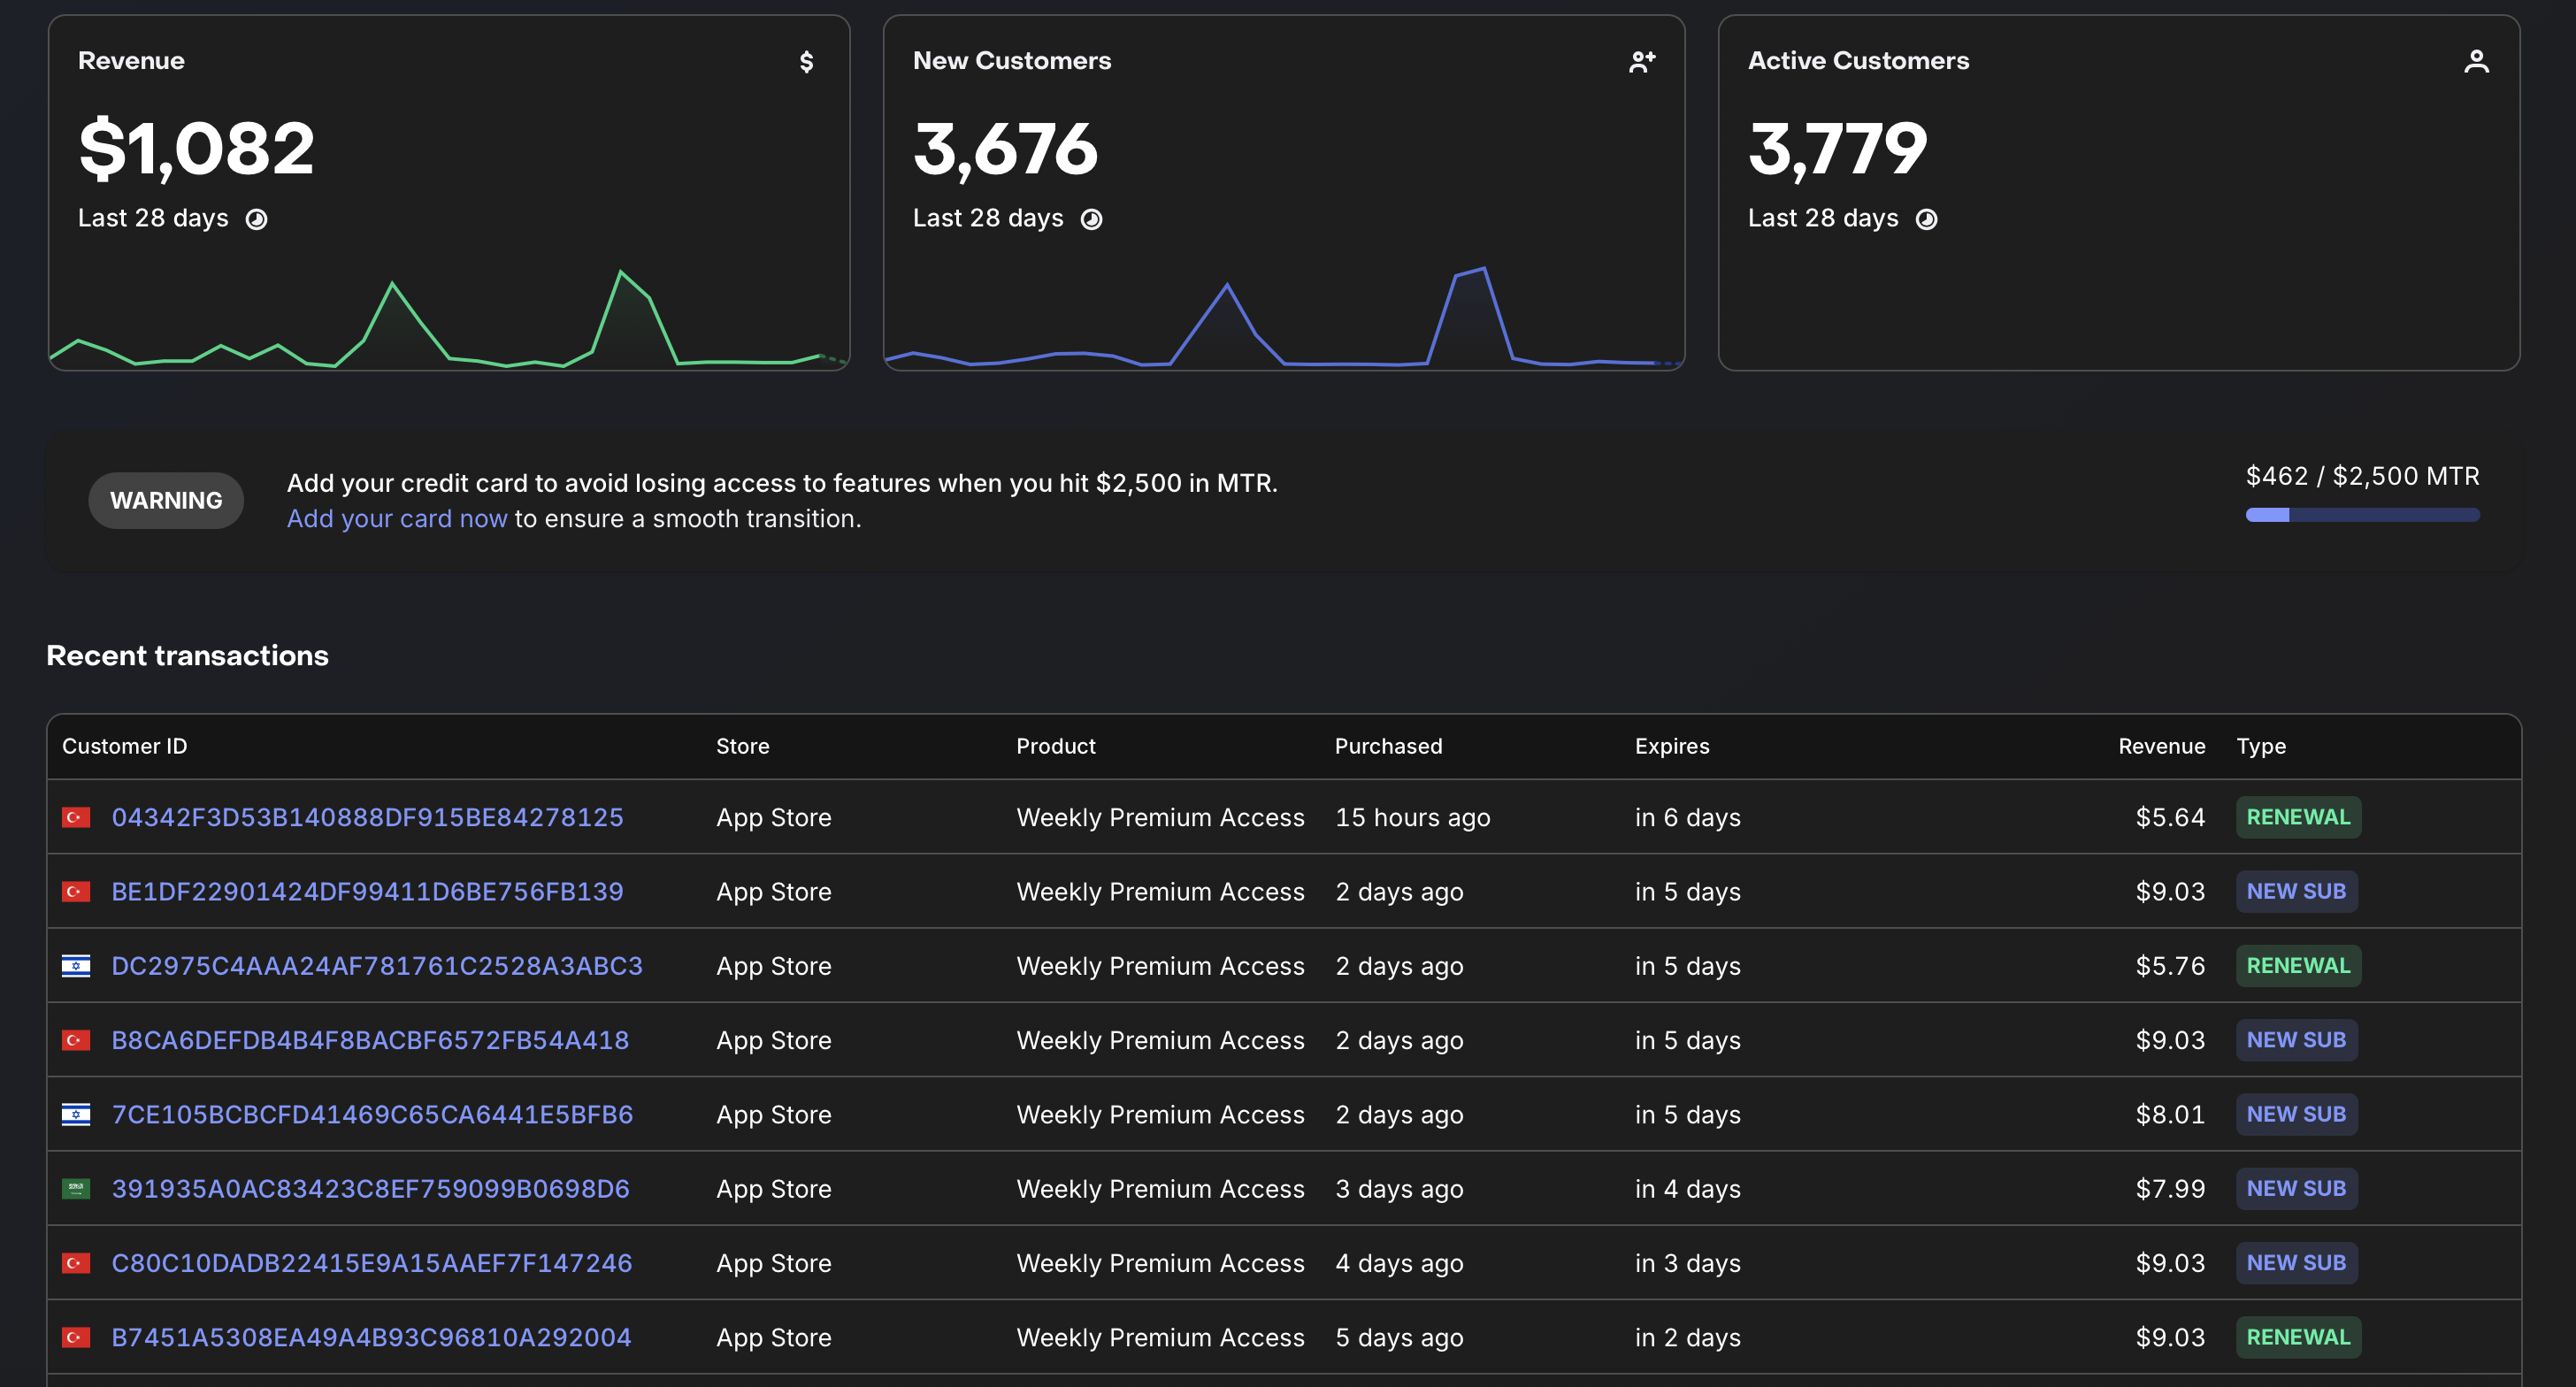Click the clock icon under New Customers count
2576x1387 pixels.
pos(1092,219)
